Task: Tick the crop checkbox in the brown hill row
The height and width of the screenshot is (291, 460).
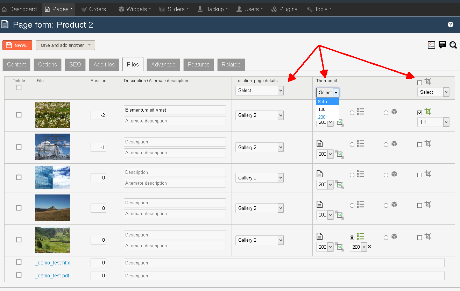Action: coord(420,205)
